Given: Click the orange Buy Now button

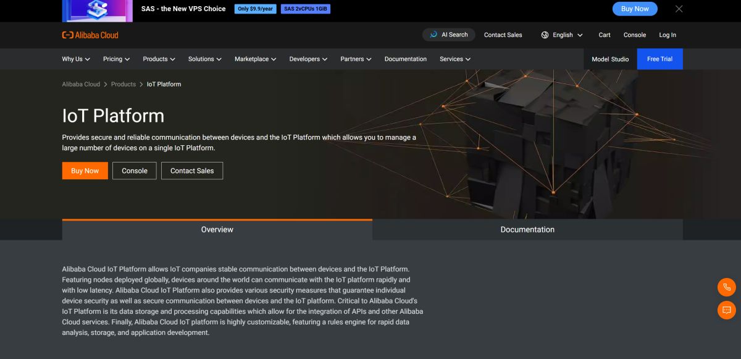Looking at the screenshot, I should (85, 171).
